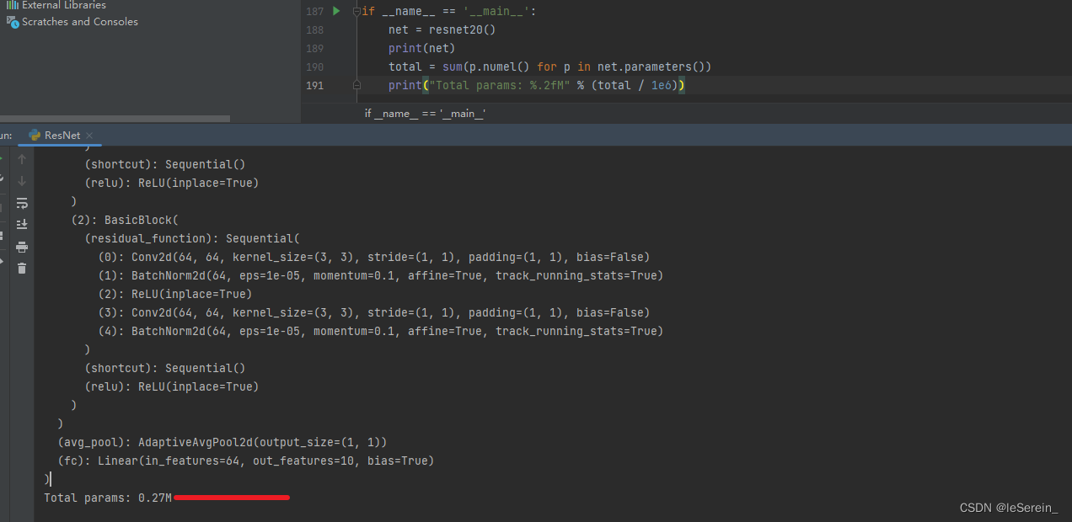Collapse the code fold at line 187
The image size is (1072, 522).
(x=356, y=12)
